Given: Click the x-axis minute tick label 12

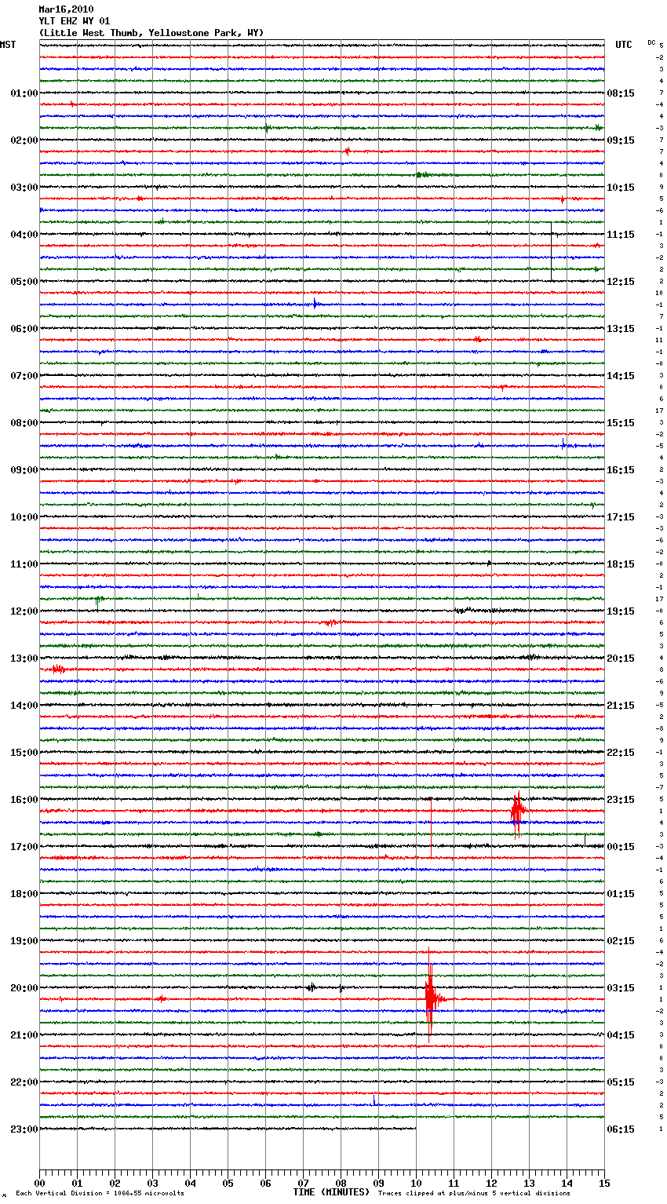Looking at the screenshot, I should pos(491,1183).
